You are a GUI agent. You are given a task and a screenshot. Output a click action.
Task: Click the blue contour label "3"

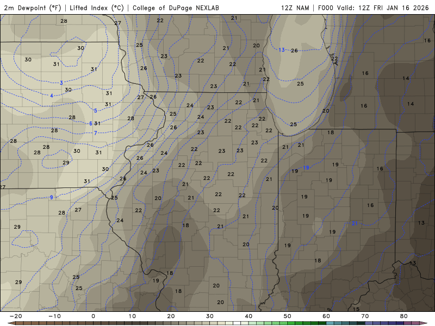tap(61, 83)
